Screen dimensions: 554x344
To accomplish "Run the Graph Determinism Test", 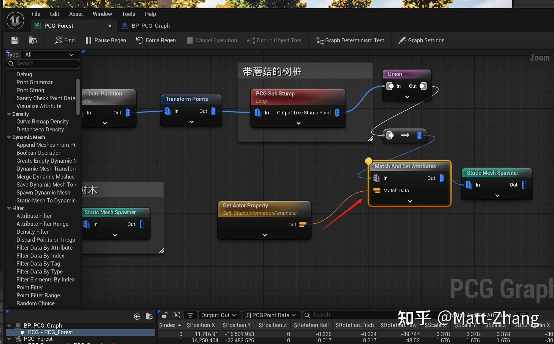I will pos(350,40).
